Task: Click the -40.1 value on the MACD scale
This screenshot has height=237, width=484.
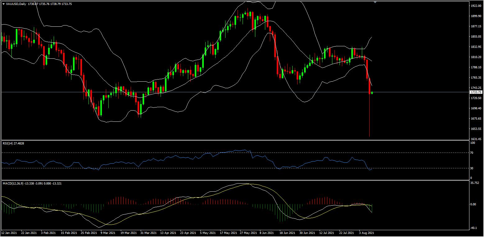Action: (x=474, y=228)
